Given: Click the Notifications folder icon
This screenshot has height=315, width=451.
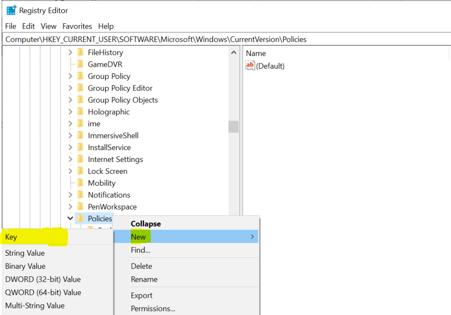Looking at the screenshot, I should tap(81, 195).
